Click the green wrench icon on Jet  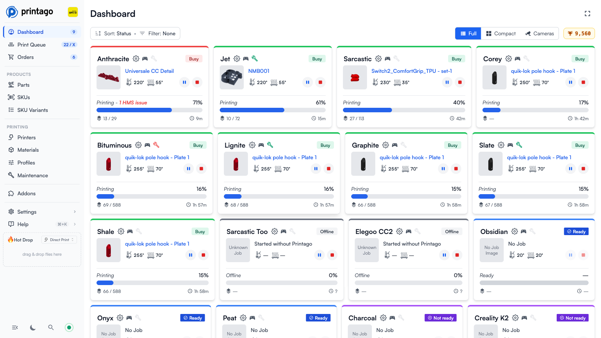point(255,58)
